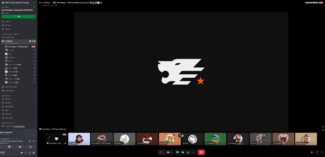
Task: Focus robert's video tile
Action: click(x=79, y=139)
